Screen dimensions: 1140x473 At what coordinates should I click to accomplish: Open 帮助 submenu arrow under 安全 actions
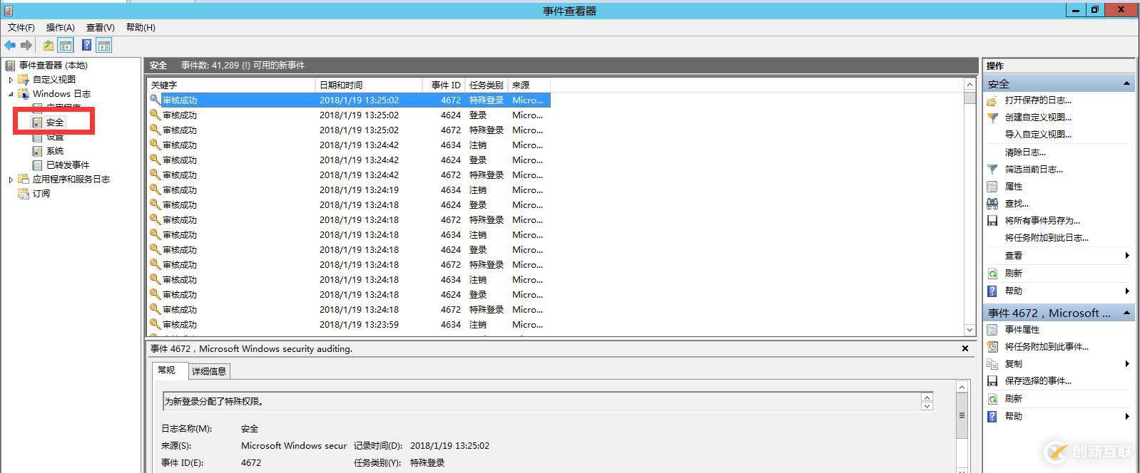(1127, 291)
